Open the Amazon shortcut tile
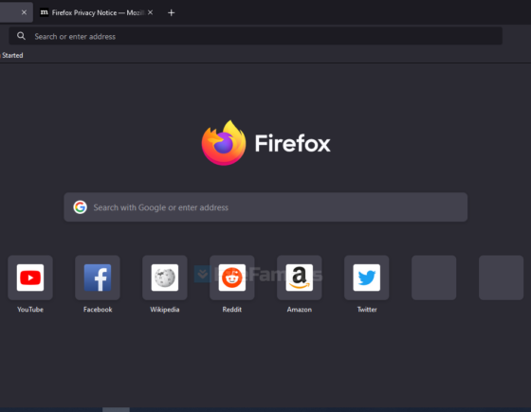 click(300, 278)
